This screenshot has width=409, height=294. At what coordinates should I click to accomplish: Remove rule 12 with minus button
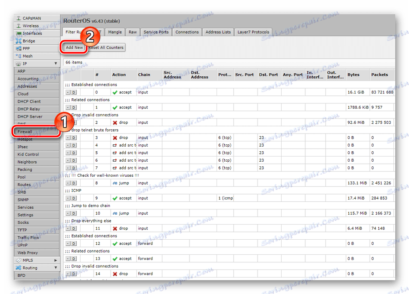point(68,244)
